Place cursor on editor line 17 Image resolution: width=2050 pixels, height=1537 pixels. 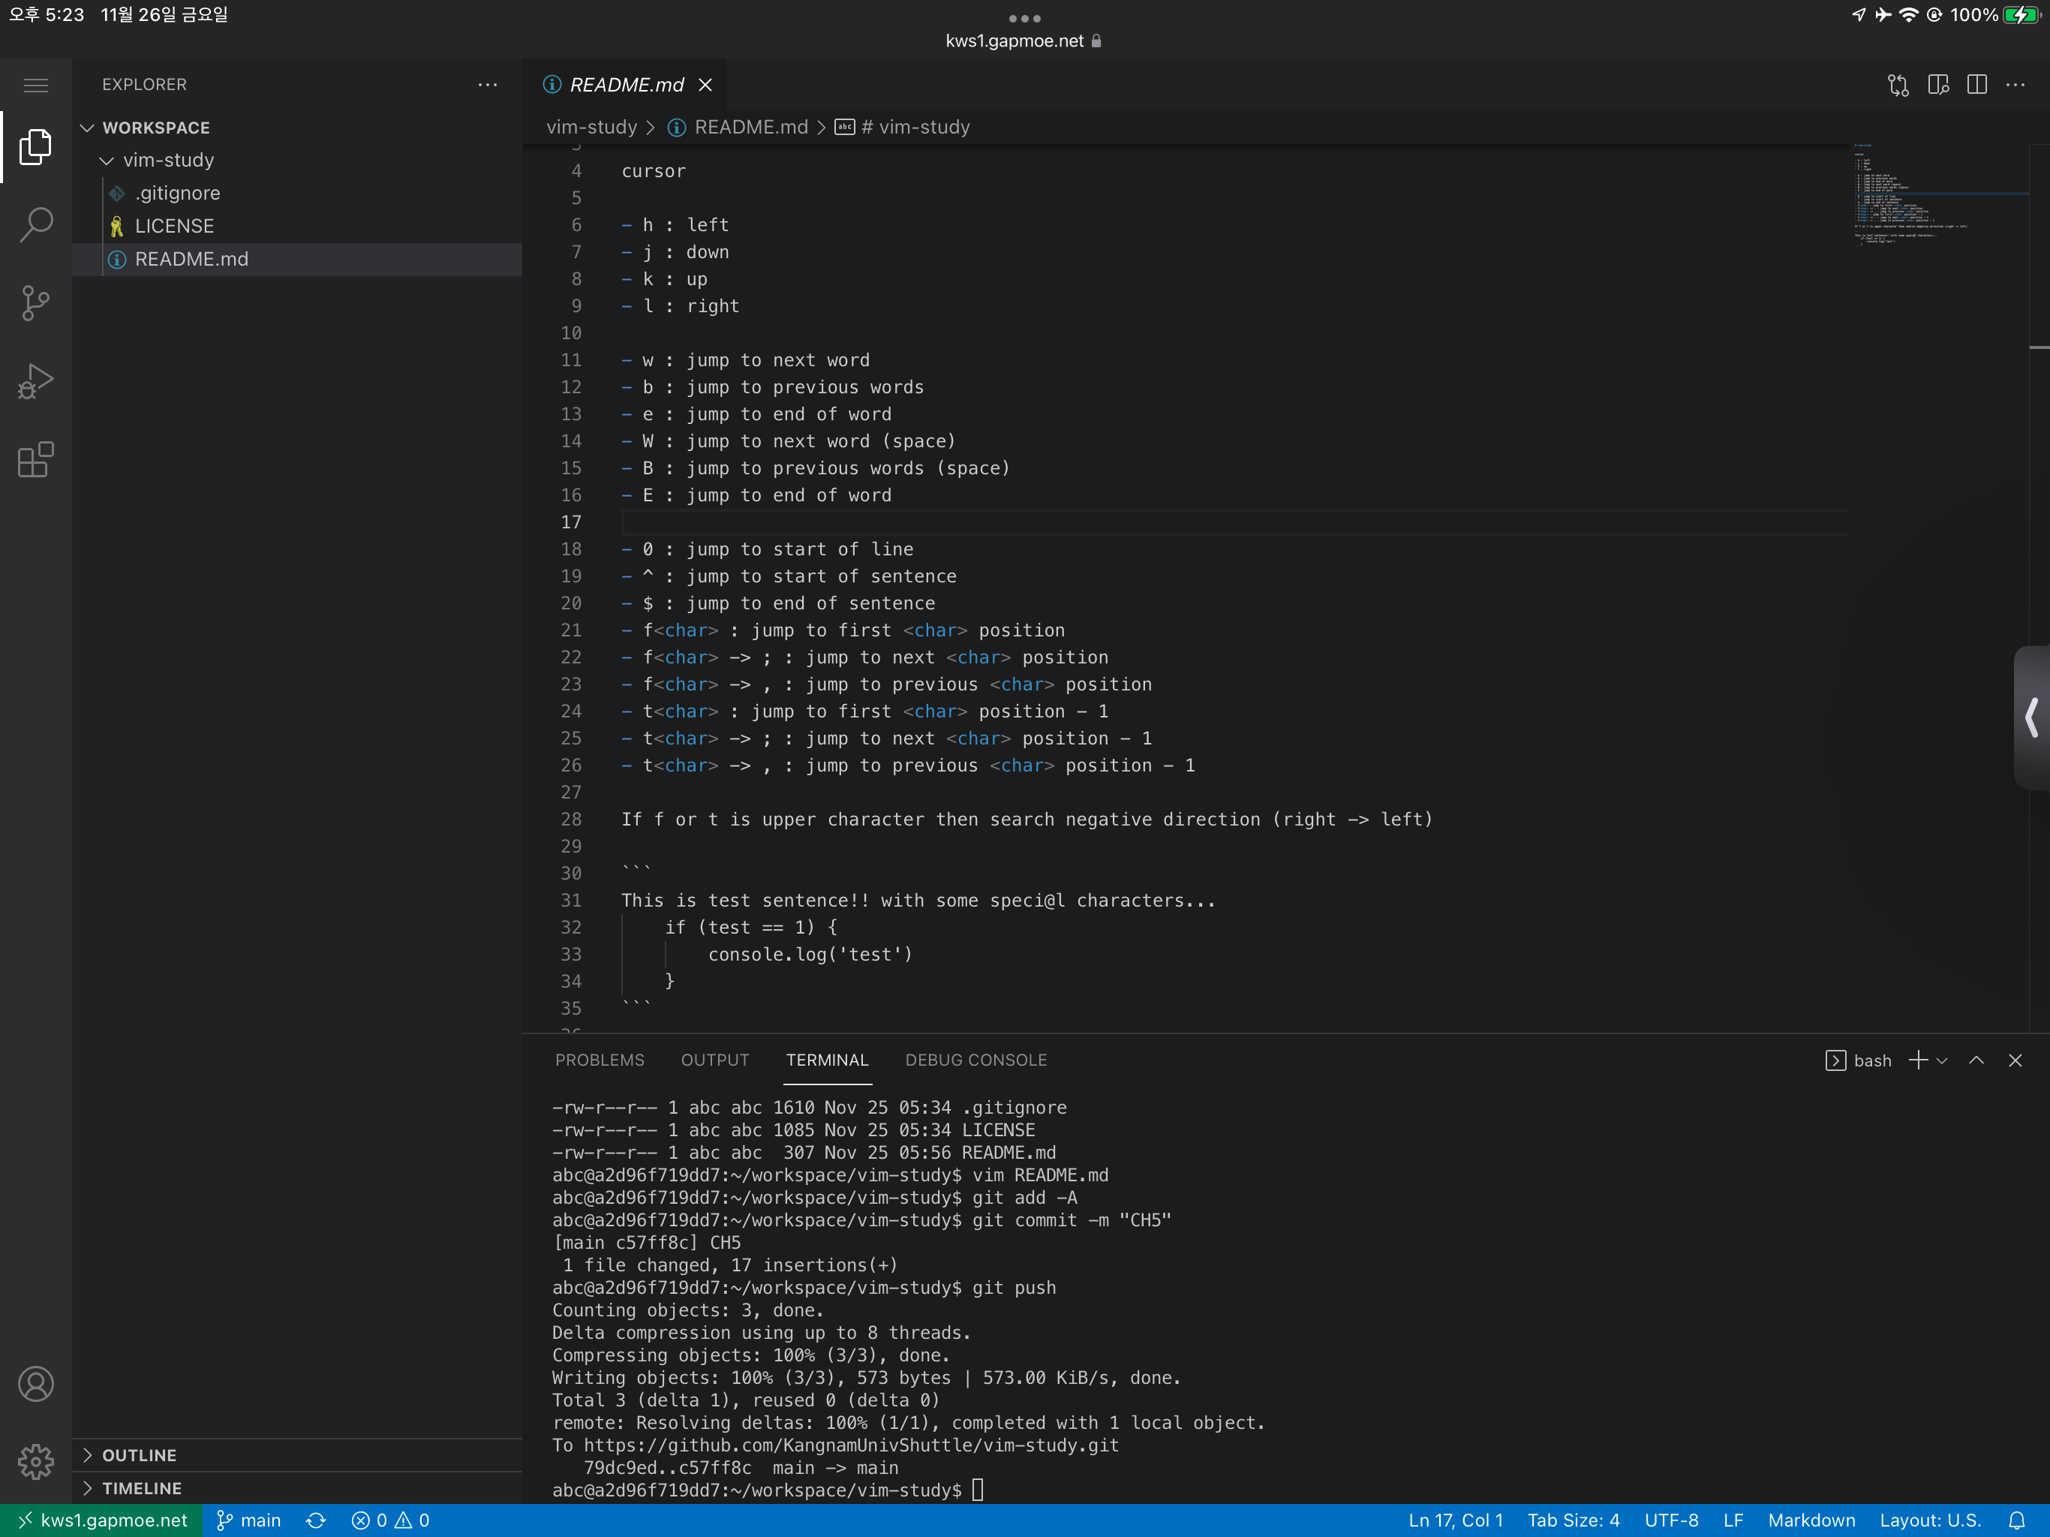click(1233, 522)
